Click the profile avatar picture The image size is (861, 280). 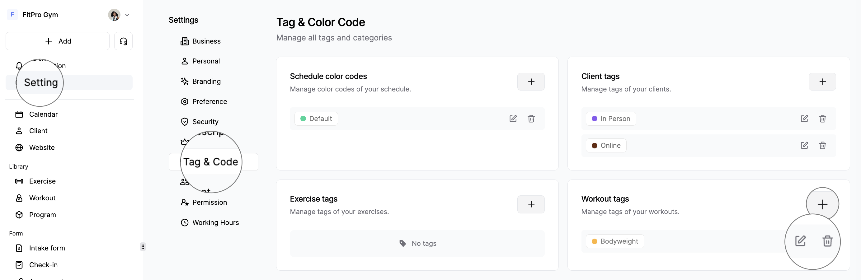(x=114, y=15)
